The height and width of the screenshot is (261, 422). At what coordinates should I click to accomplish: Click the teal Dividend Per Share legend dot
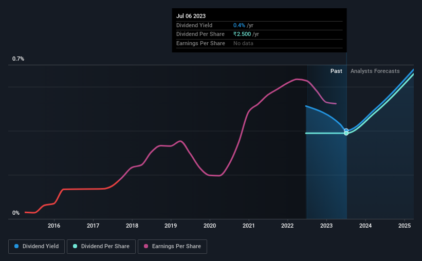coord(75,246)
